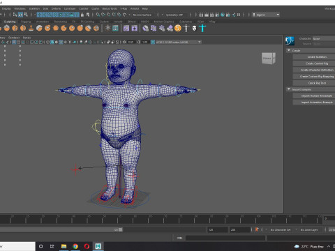Open the viewport Panels menu

27,38
